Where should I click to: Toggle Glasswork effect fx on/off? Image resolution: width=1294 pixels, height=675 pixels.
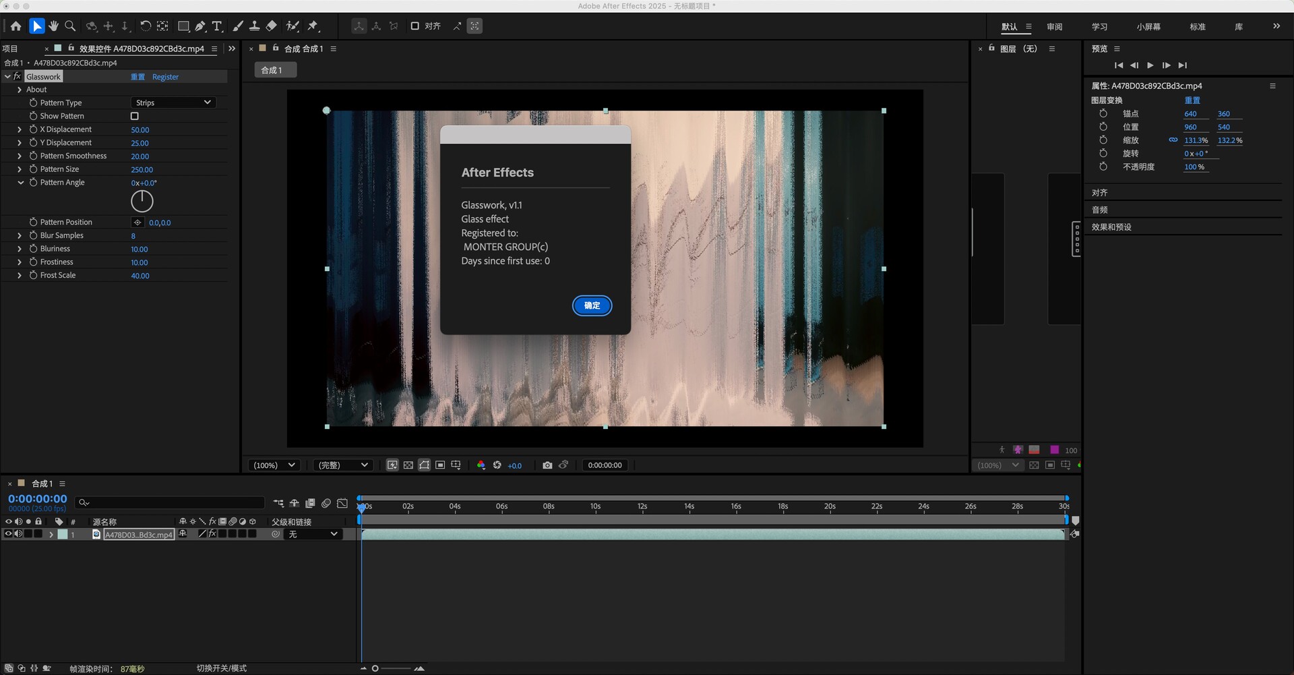tap(18, 76)
